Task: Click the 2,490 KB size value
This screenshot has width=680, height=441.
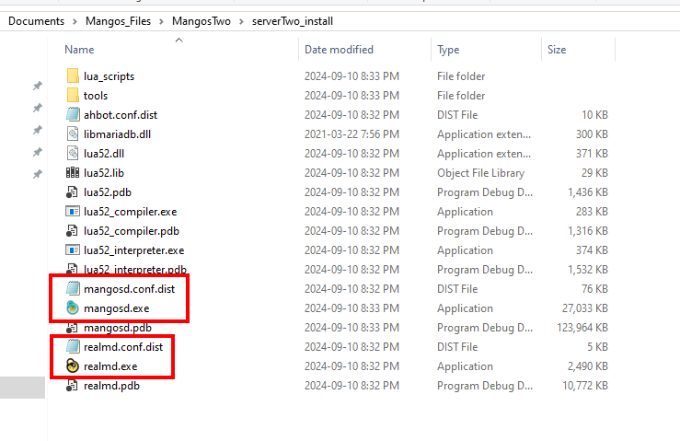Action: (x=588, y=366)
